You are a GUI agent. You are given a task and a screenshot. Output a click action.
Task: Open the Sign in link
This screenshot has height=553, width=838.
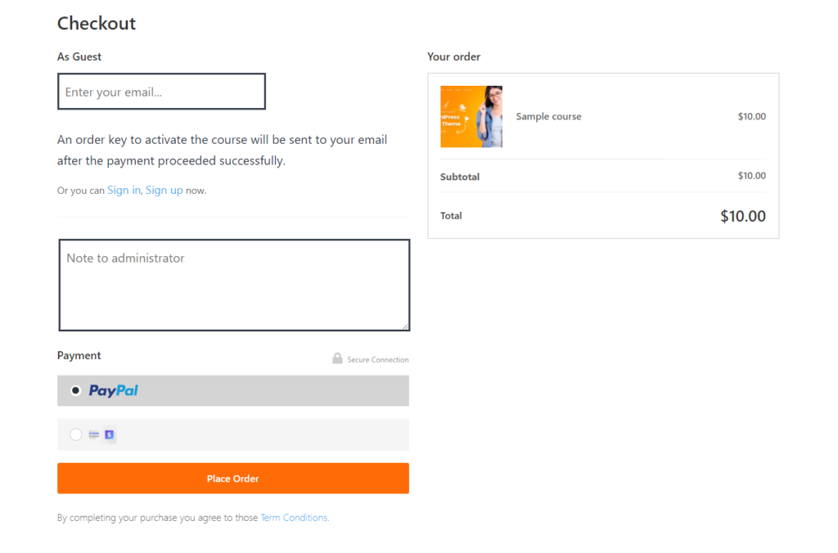pyautogui.click(x=124, y=190)
